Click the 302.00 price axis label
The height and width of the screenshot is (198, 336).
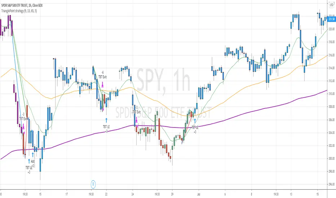331,145
